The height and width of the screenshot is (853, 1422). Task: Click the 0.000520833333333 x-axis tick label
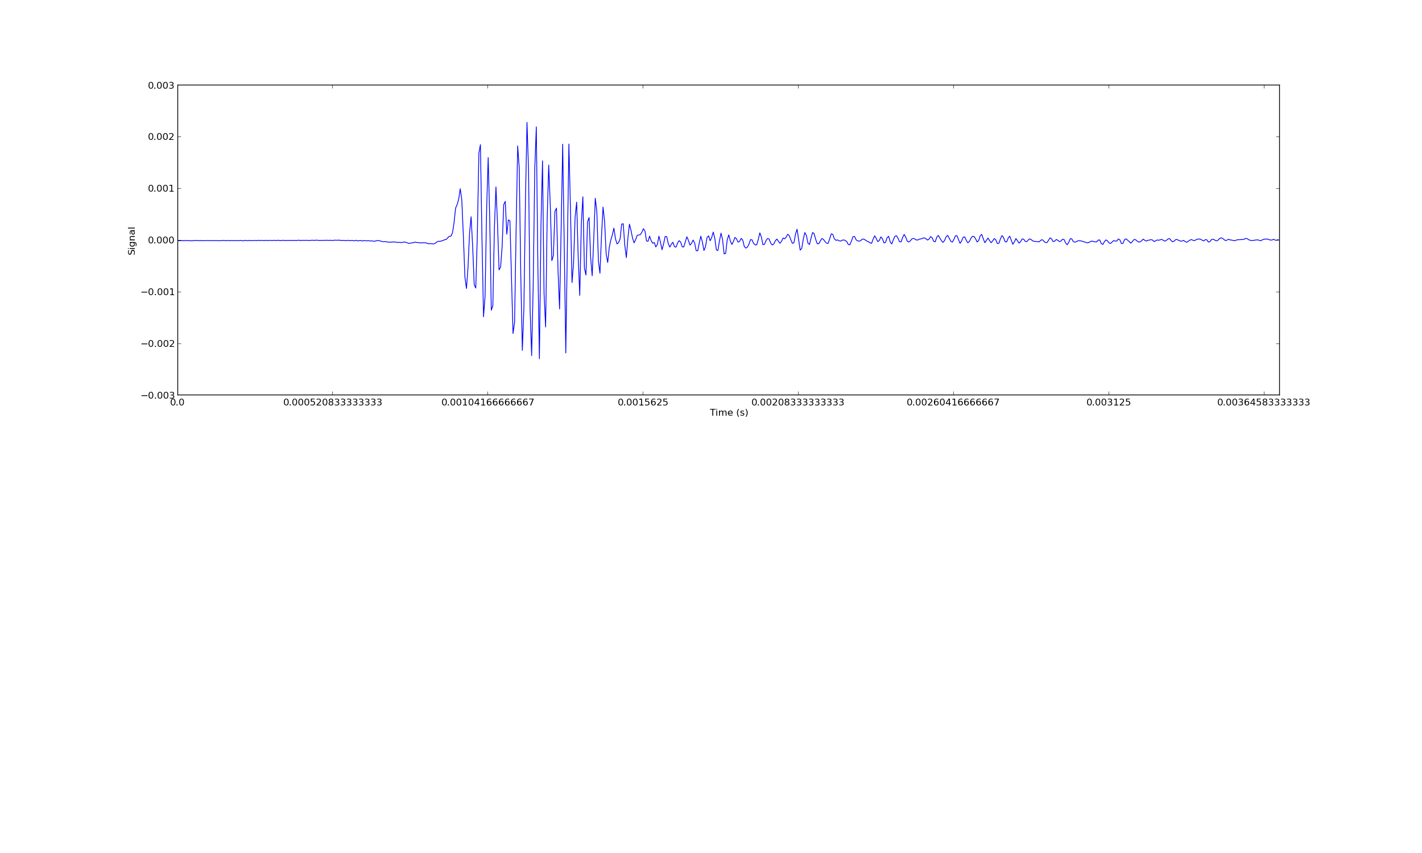tap(332, 403)
